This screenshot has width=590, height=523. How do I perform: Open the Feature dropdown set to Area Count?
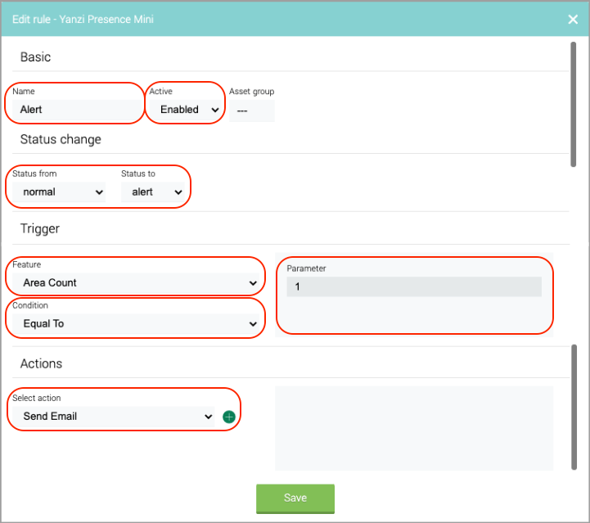(x=136, y=282)
